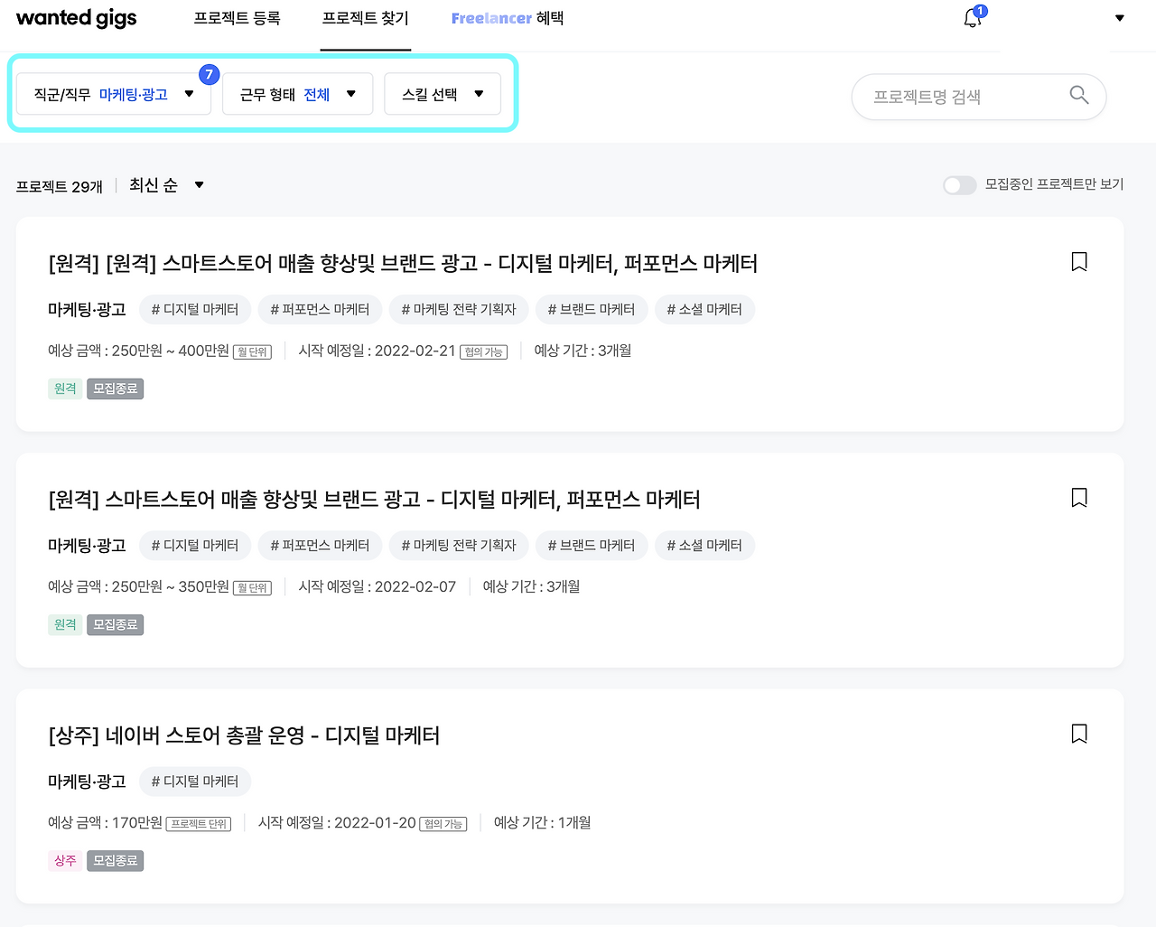Bookmark the first 스마트스토어 매출 향상 project
Screen dimensions: 1156x927
[1078, 261]
